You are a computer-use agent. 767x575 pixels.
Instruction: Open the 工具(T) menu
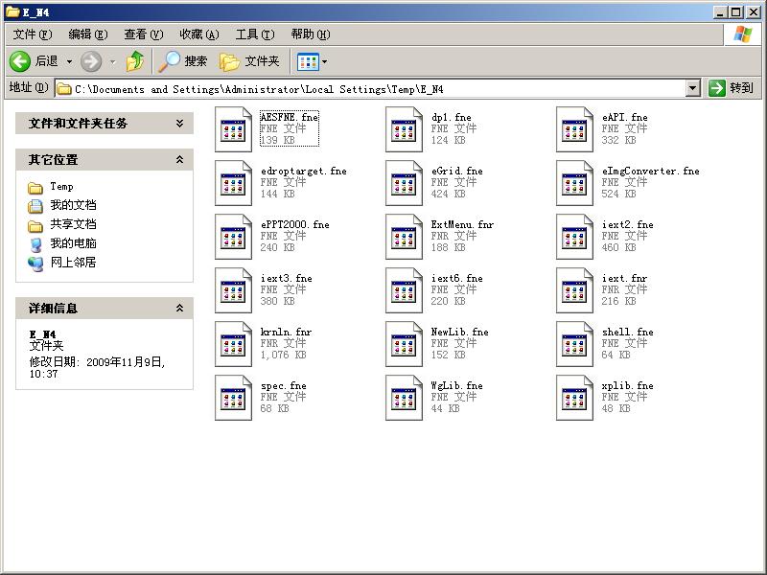[255, 34]
